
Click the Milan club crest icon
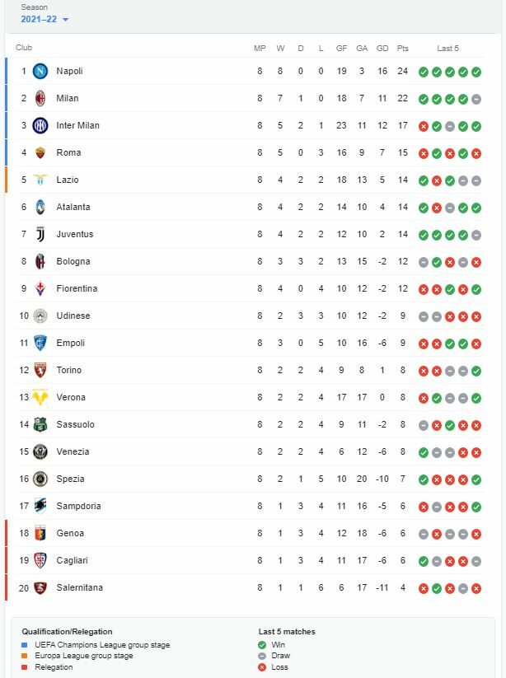[x=40, y=98]
